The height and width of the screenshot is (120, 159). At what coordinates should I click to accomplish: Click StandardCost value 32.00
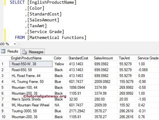(x=79, y=99)
